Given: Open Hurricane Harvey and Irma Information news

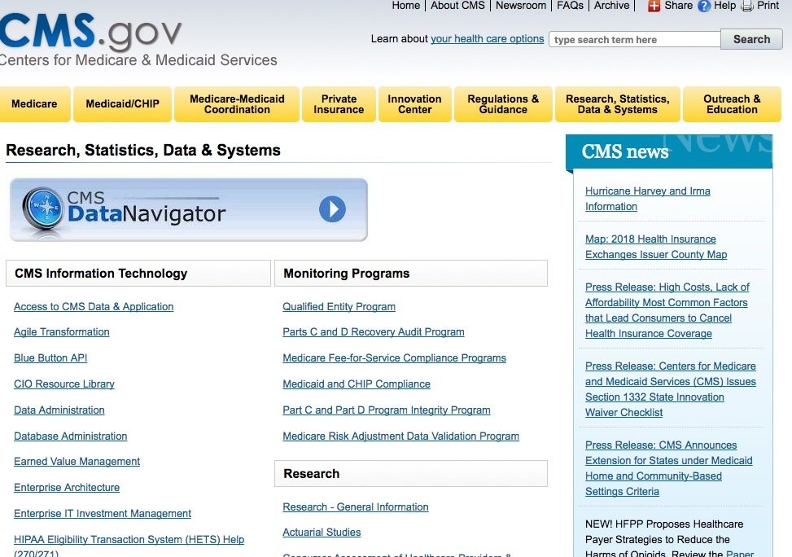Looking at the screenshot, I should (648, 199).
